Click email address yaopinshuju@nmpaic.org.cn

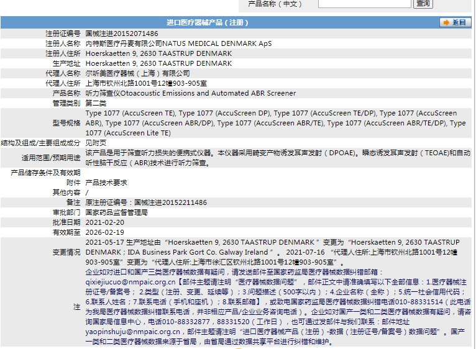point(132,332)
